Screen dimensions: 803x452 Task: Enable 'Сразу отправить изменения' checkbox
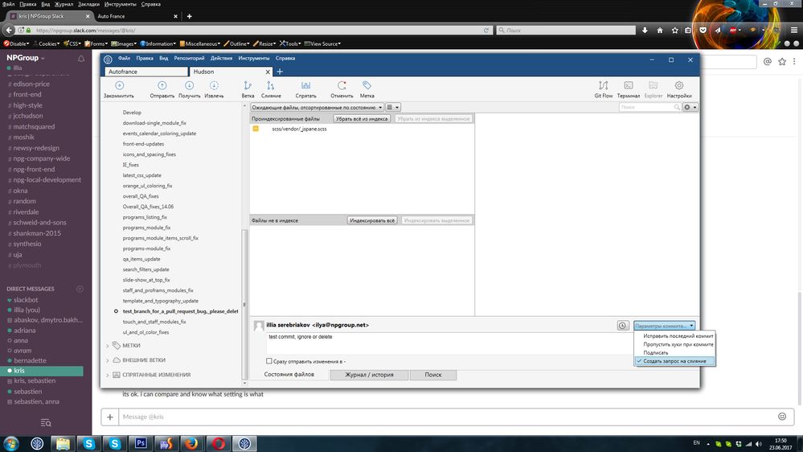(268, 361)
